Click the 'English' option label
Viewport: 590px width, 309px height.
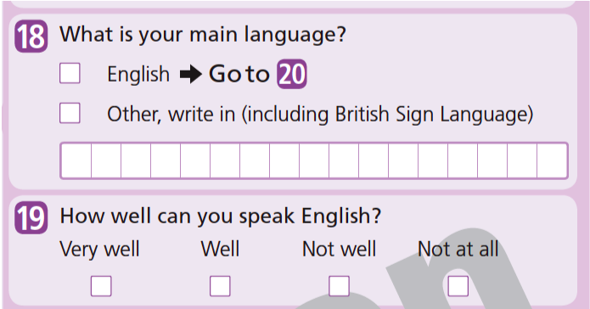click(138, 74)
